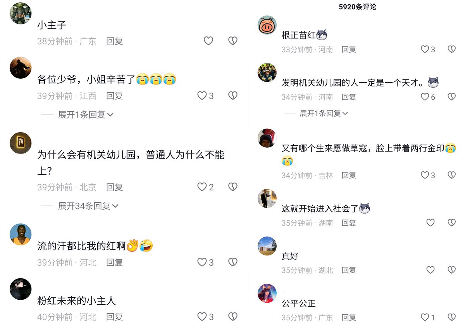Like the 真好 comment from 湖北
The image size is (465, 326).
pyautogui.click(x=431, y=270)
